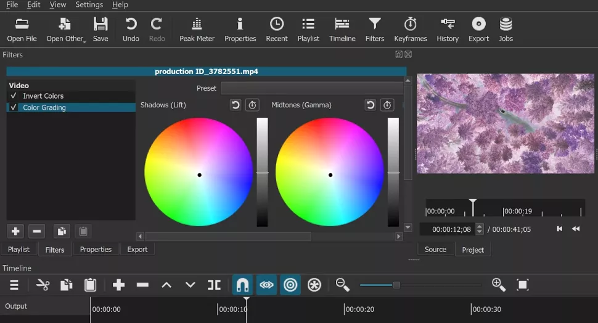Switch to the Properties tab
The width and height of the screenshot is (598, 323).
[x=96, y=250]
